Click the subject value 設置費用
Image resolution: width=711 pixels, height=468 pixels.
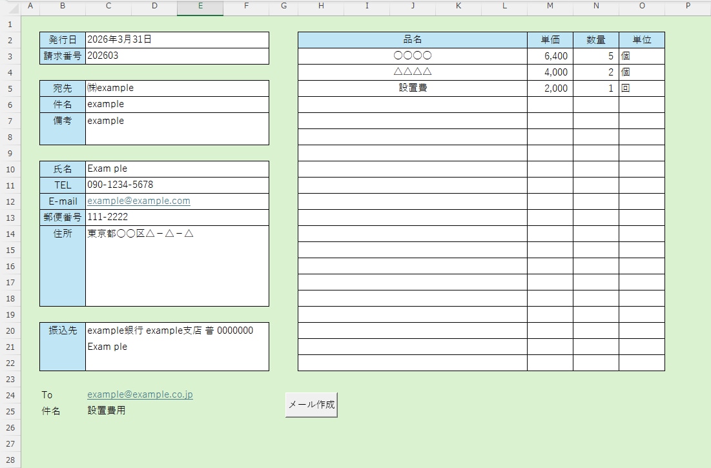coord(107,411)
